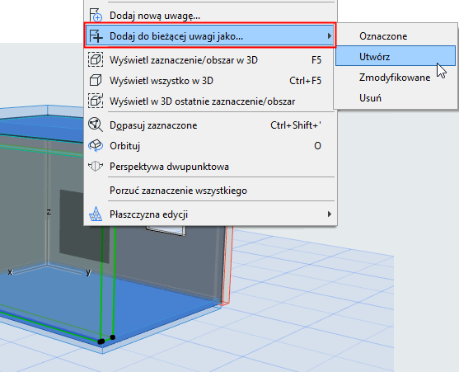Select Zmodyfikowane submenu entry
Image resolution: width=459 pixels, height=372 pixels.
(396, 78)
